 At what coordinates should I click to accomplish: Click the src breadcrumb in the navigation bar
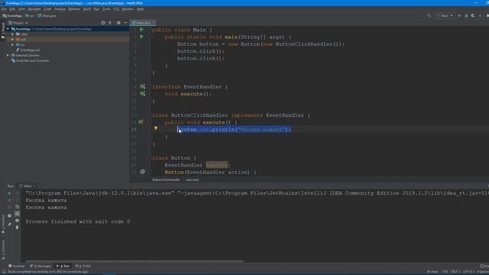(x=30, y=15)
